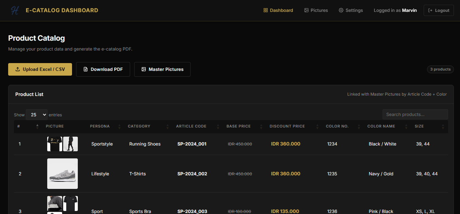Click struck-through IDR 180.000 price
Viewport: 460px width, 214px height.
(x=240, y=211)
